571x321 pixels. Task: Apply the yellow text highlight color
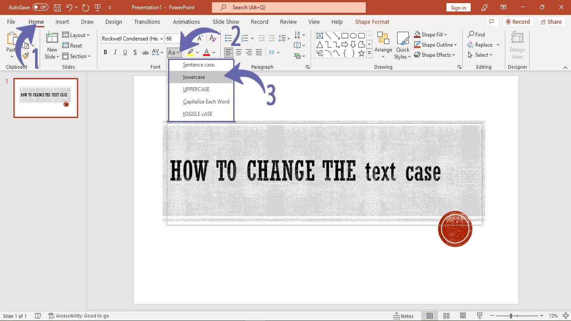pos(190,52)
